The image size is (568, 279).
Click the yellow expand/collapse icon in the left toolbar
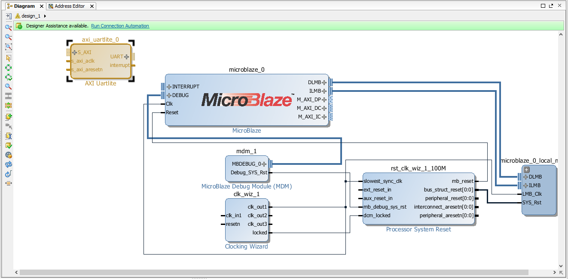pyautogui.click(x=8, y=105)
